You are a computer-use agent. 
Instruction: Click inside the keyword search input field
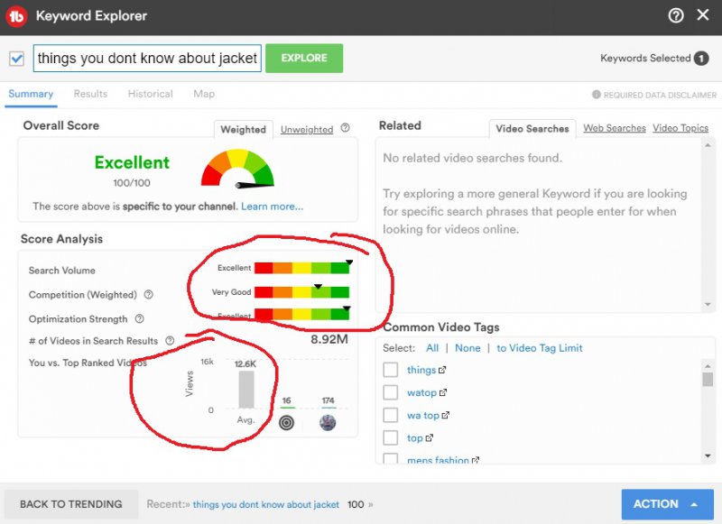147,59
